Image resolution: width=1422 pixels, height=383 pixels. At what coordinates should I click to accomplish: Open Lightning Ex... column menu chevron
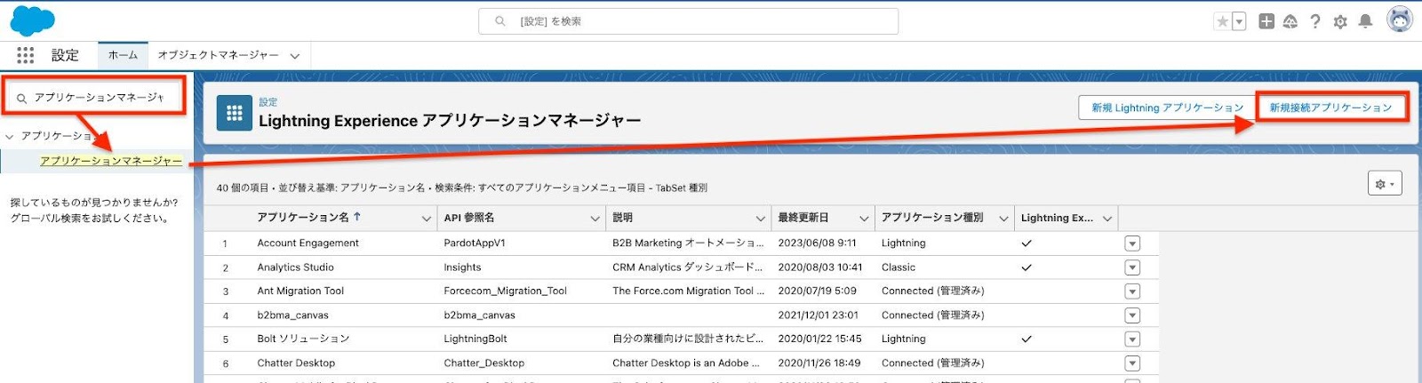(1107, 219)
